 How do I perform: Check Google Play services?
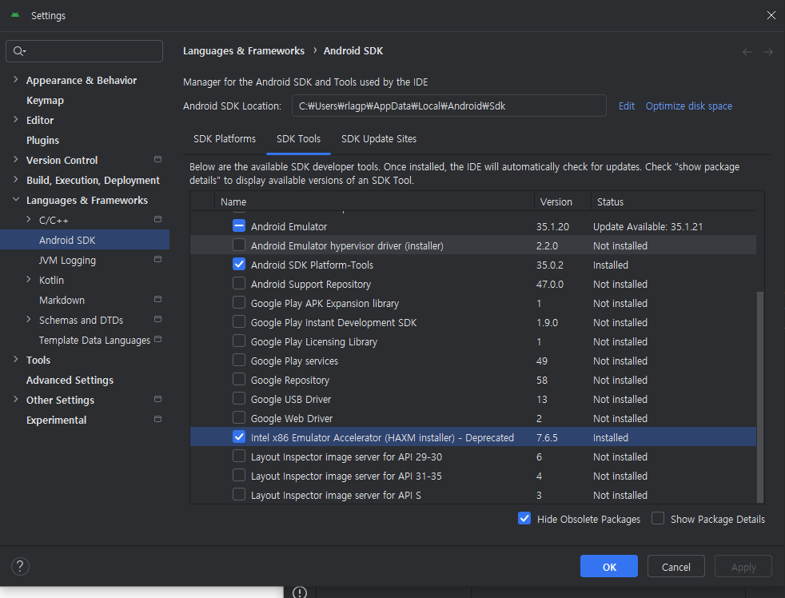[x=239, y=360]
